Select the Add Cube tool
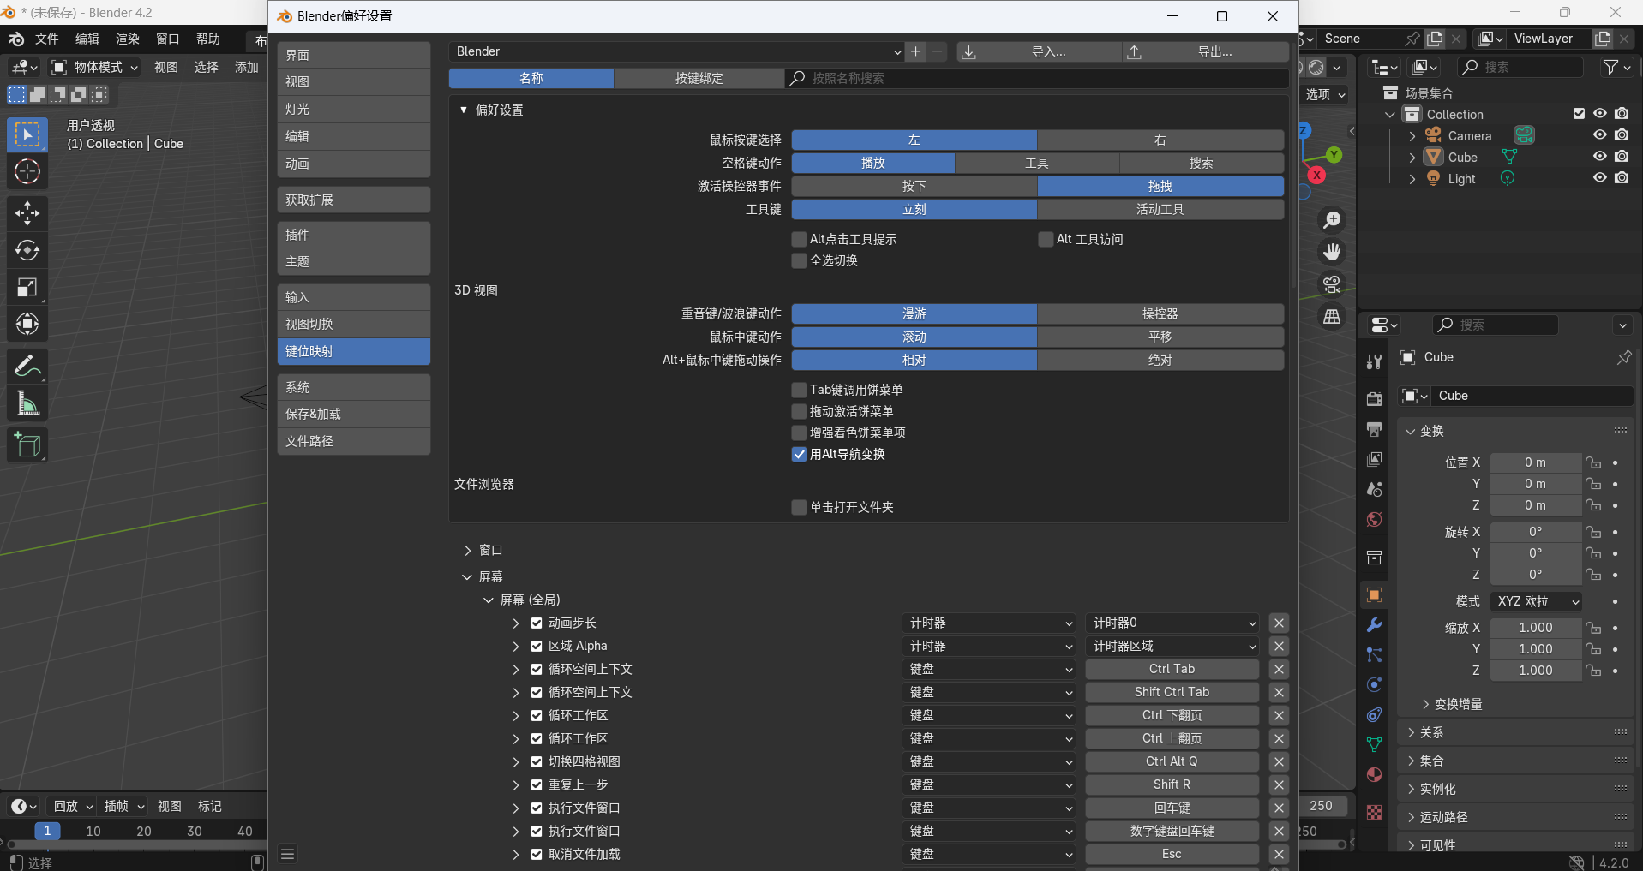The image size is (1643, 871). [27, 445]
